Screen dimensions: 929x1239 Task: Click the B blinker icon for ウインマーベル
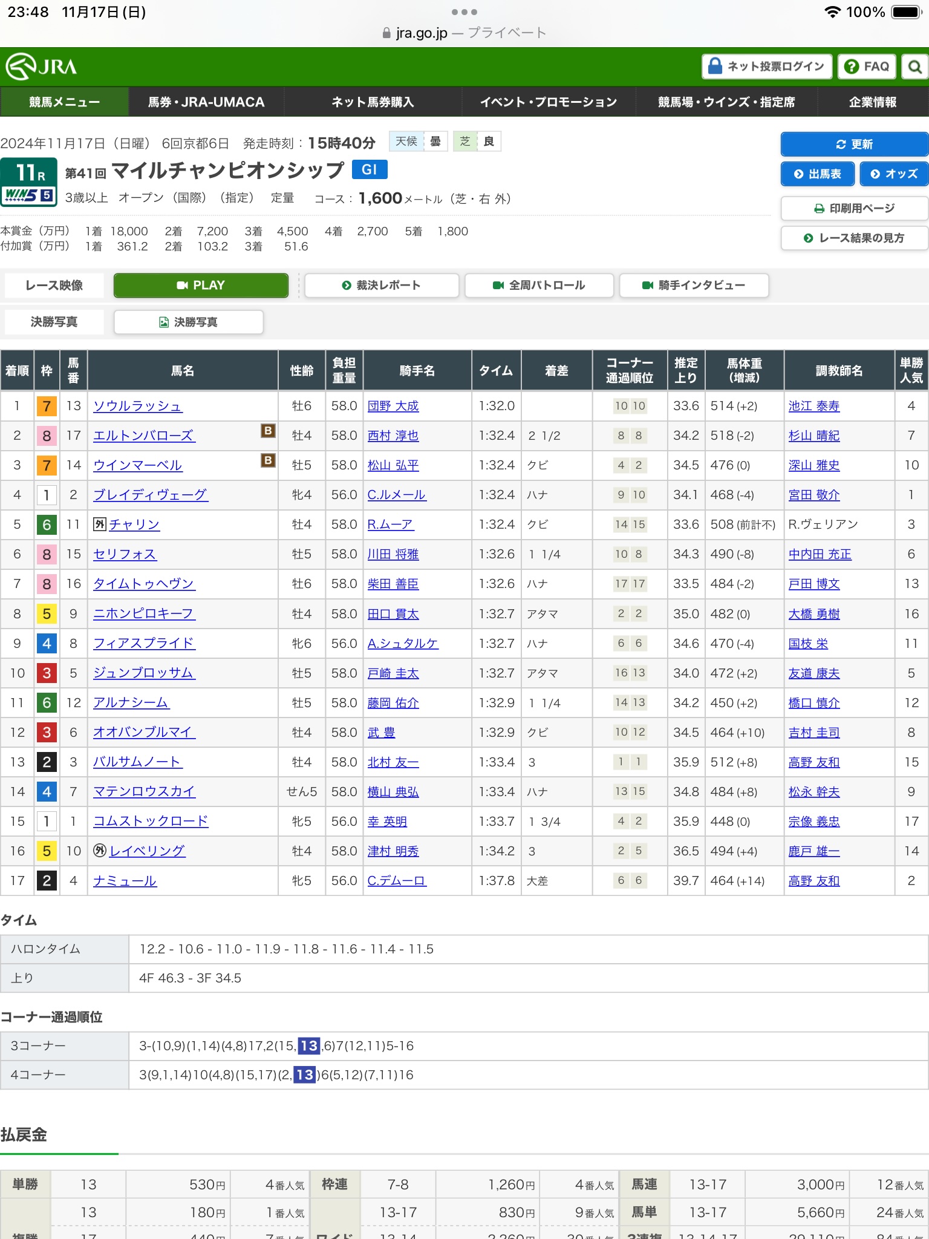tap(268, 460)
